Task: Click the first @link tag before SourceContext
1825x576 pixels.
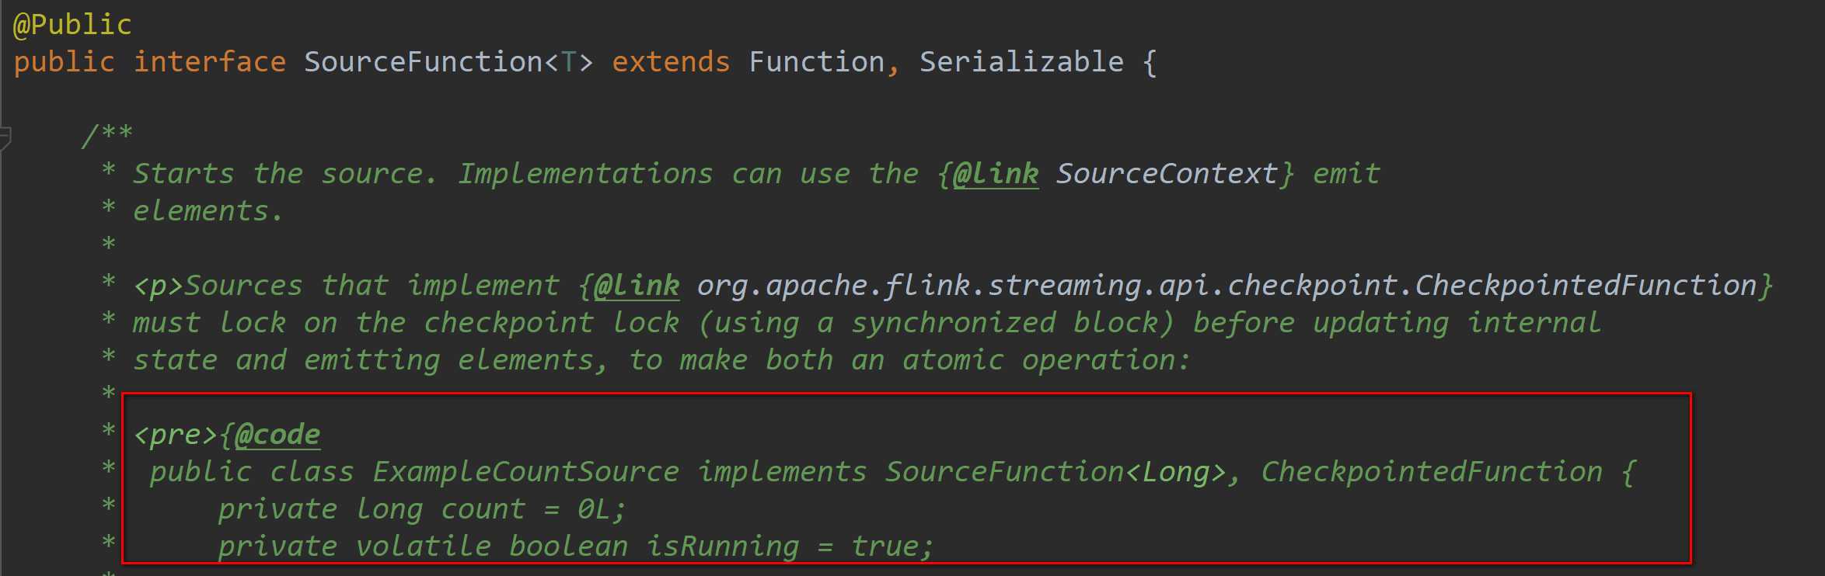Action: [x=996, y=174]
